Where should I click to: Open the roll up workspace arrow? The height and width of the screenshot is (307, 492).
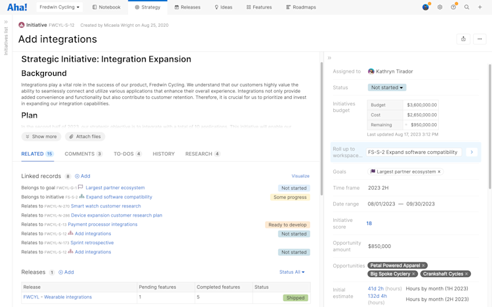coord(472,152)
